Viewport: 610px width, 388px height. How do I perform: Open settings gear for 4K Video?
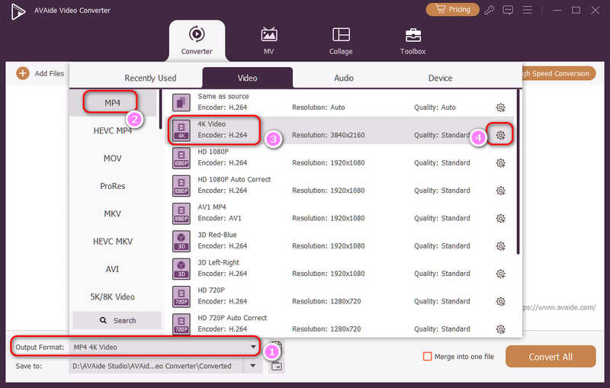point(501,135)
